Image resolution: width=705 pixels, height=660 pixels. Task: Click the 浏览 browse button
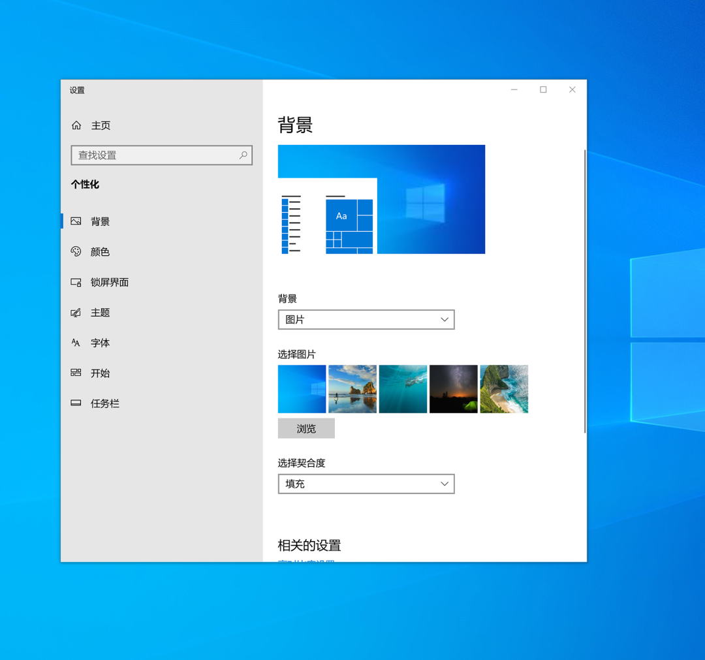pos(306,428)
